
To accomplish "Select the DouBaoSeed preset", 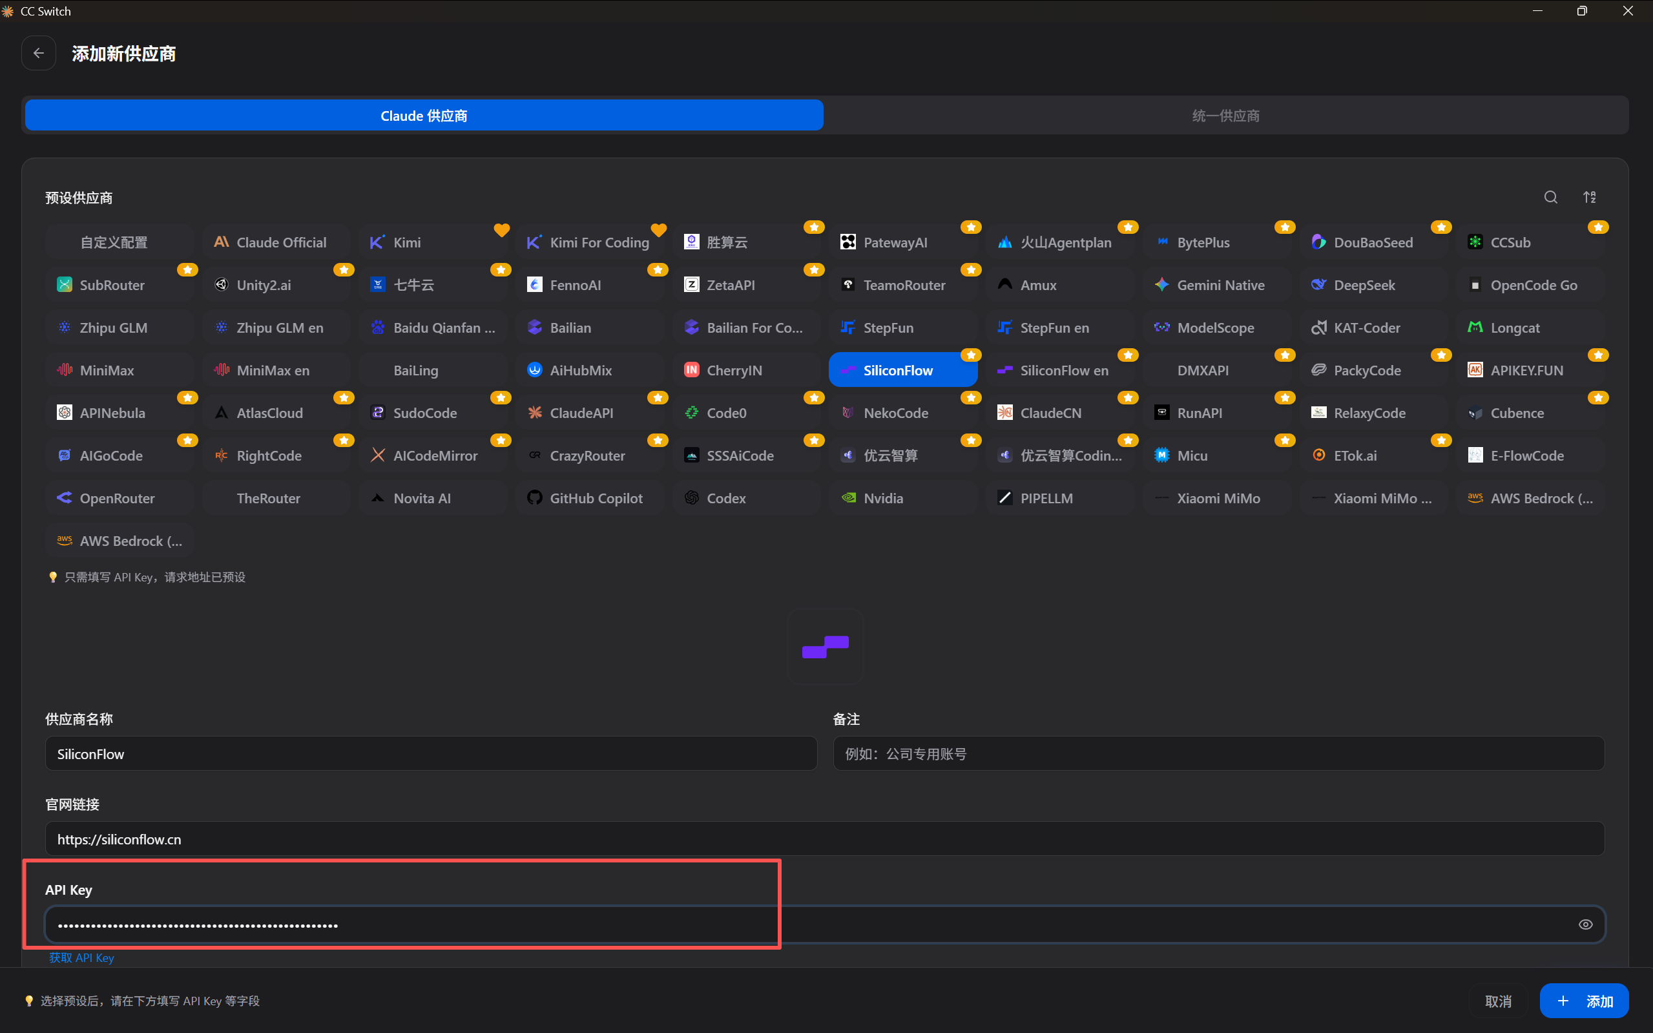I will [1374, 242].
